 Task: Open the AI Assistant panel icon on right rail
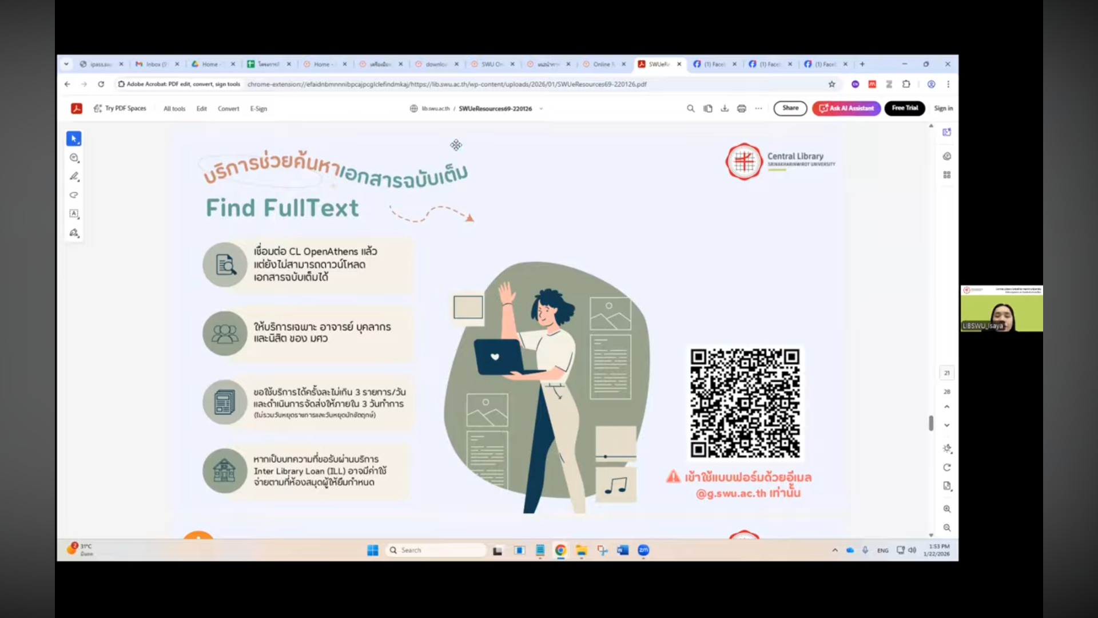pos(947,132)
